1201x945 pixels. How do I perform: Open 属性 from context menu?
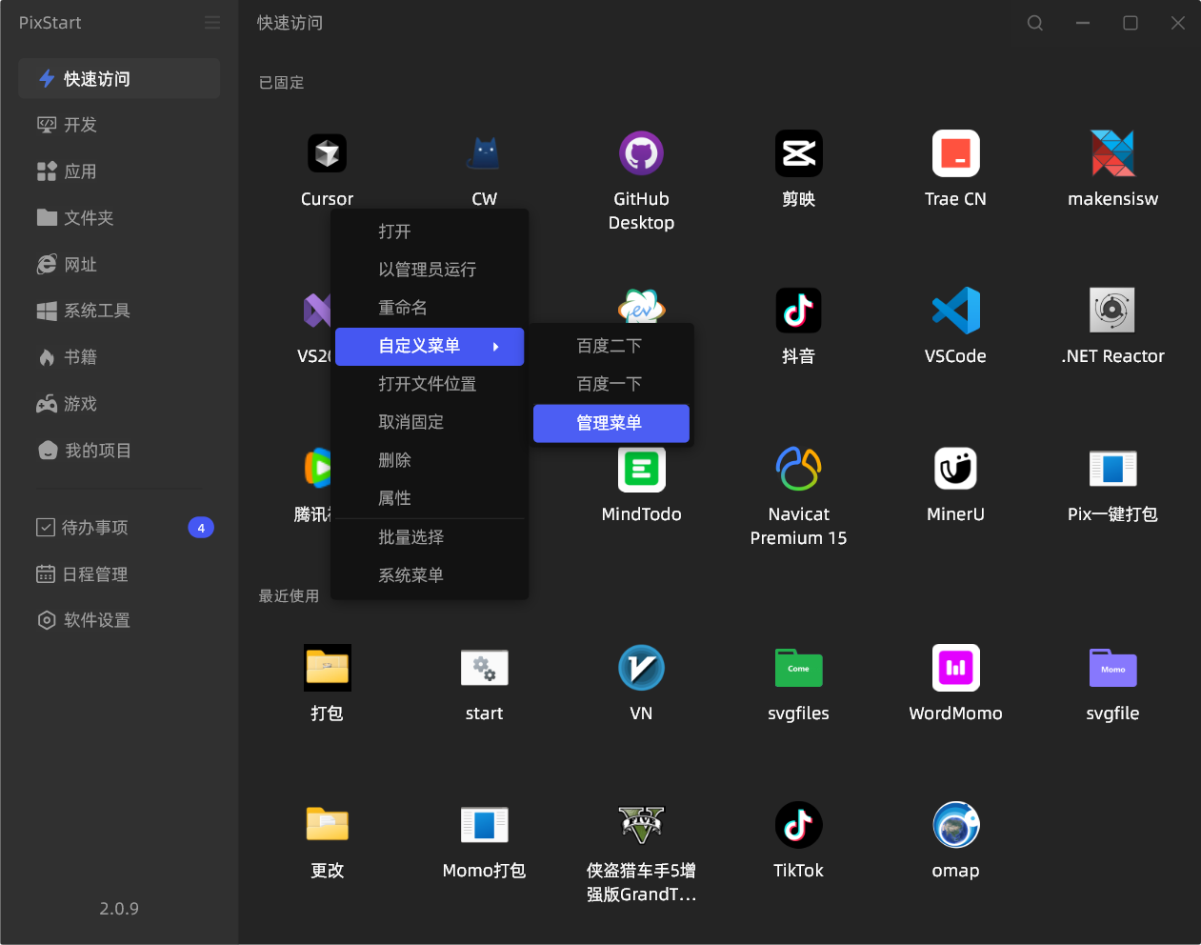(x=430, y=498)
